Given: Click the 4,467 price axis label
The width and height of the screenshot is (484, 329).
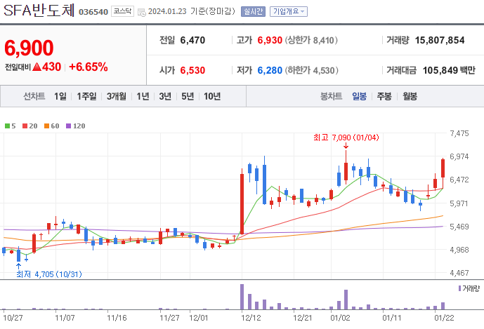Looking at the screenshot, I should tap(459, 273).
